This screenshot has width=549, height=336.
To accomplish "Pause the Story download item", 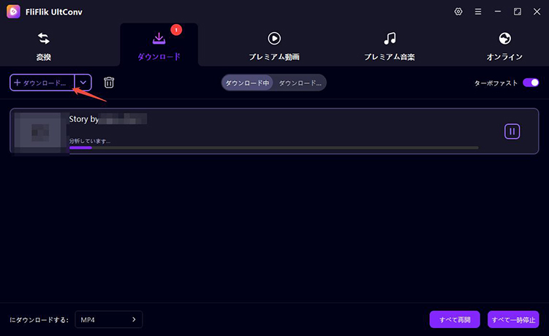I will [512, 131].
